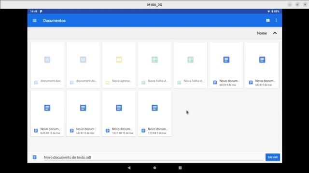Click the Documentos title
Viewport: 309px width, 173px height.
point(55,21)
